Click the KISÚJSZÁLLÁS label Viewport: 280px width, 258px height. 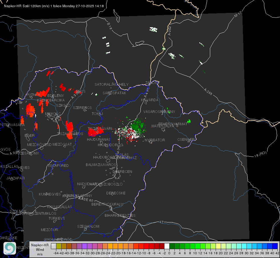click(x=60, y=207)
